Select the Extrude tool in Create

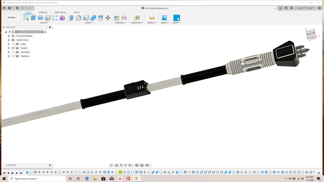tap(33, 18)
